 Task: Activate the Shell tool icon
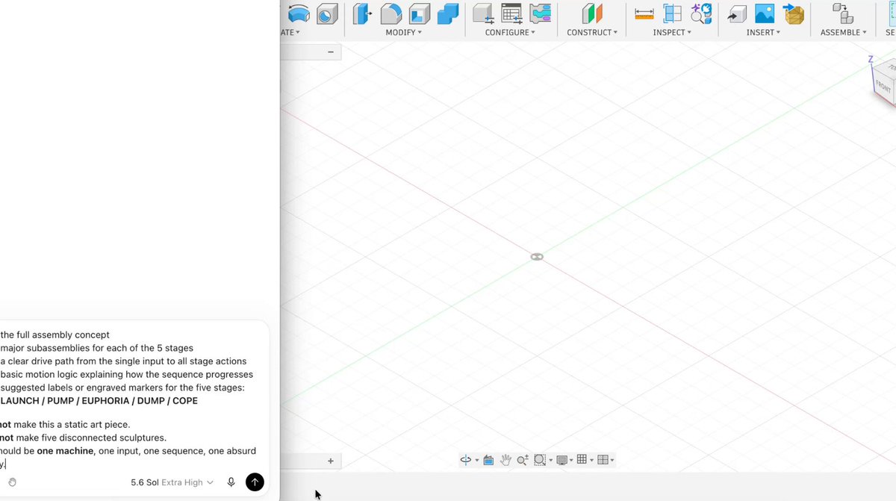point(420,13)
